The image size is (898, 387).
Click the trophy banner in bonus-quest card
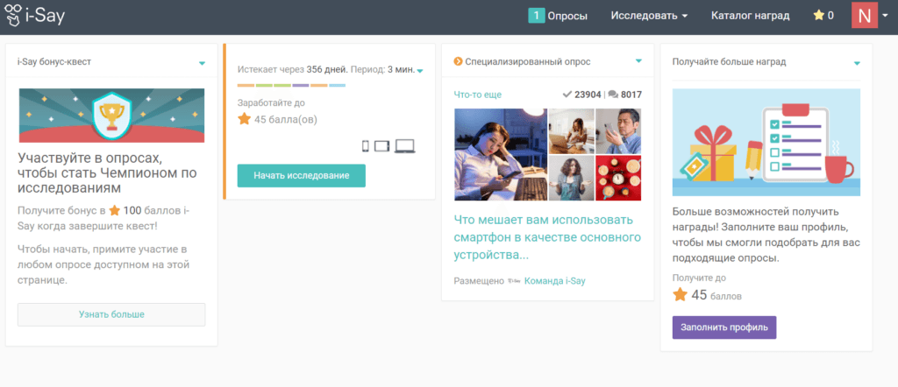(x=111, y=116)
